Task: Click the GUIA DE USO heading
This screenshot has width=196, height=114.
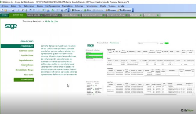Action: [27, 41]
